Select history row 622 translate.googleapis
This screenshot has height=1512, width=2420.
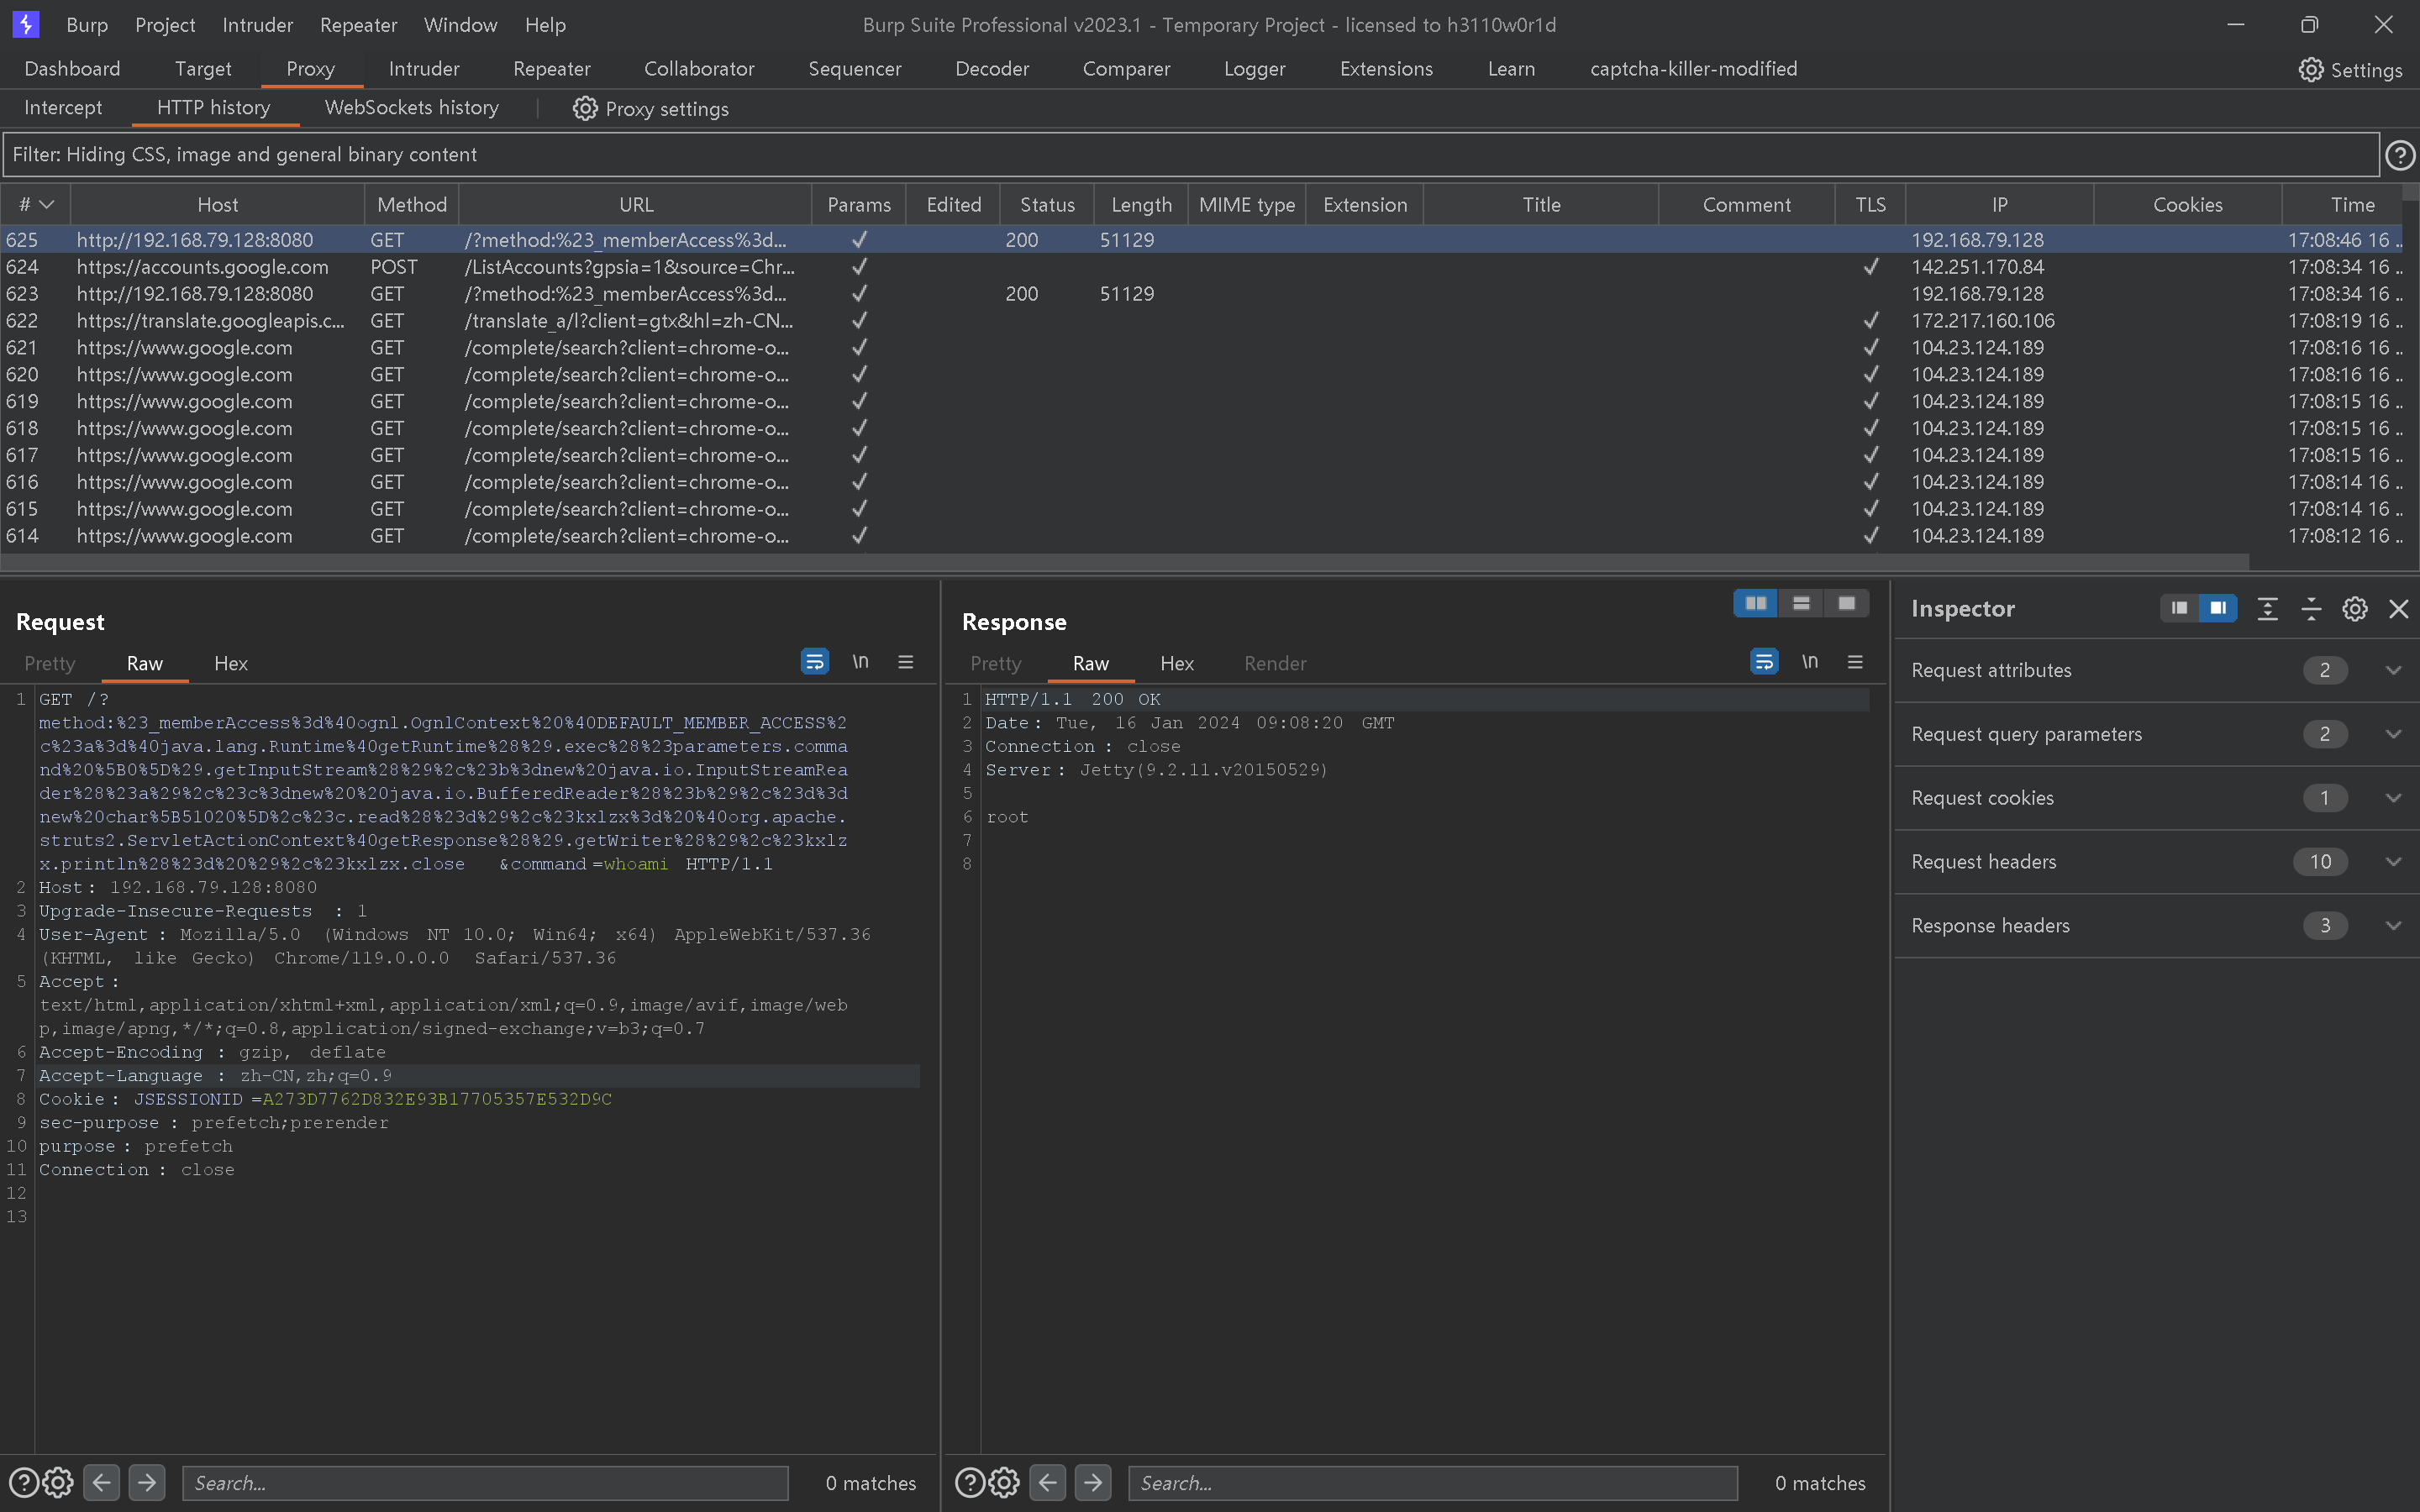click(x=1200, y=321)
